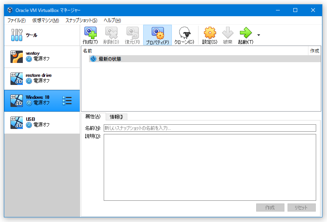The image size is (327, 222).
Task: Focus the snapshot 名前(N) input field
Action: tap(210, 128)
